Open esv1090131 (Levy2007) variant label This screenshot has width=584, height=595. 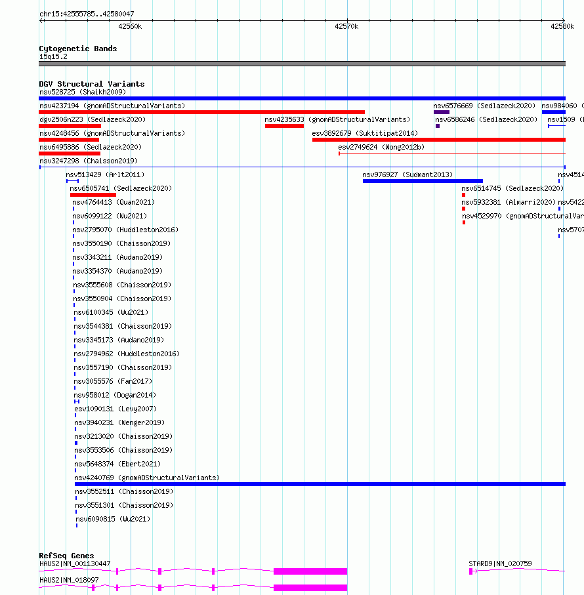point(115,409)
